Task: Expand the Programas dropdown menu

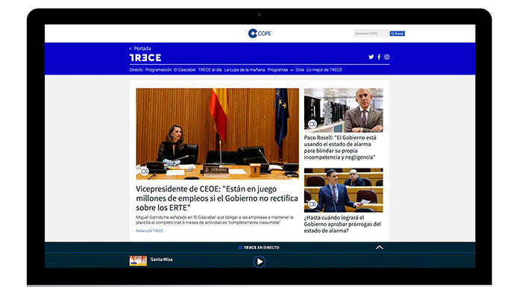Action: point(280,70)
